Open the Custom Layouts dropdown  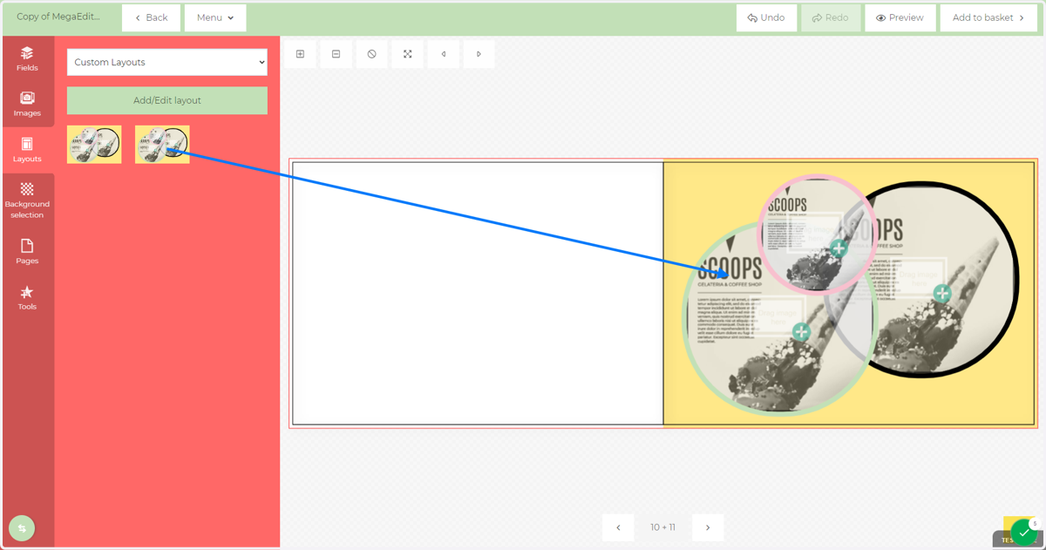[167, 62]
